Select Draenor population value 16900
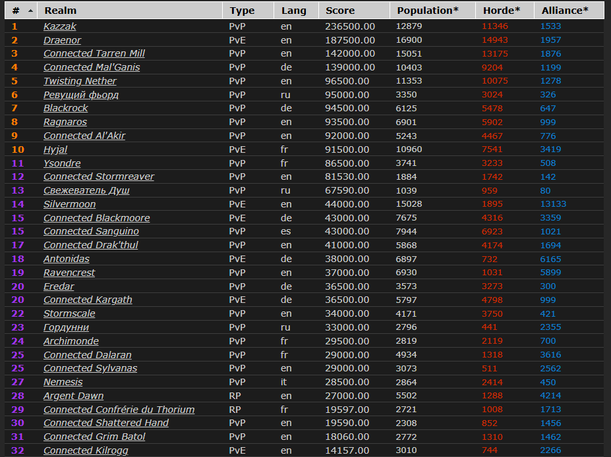 click(x=409, y=40)
